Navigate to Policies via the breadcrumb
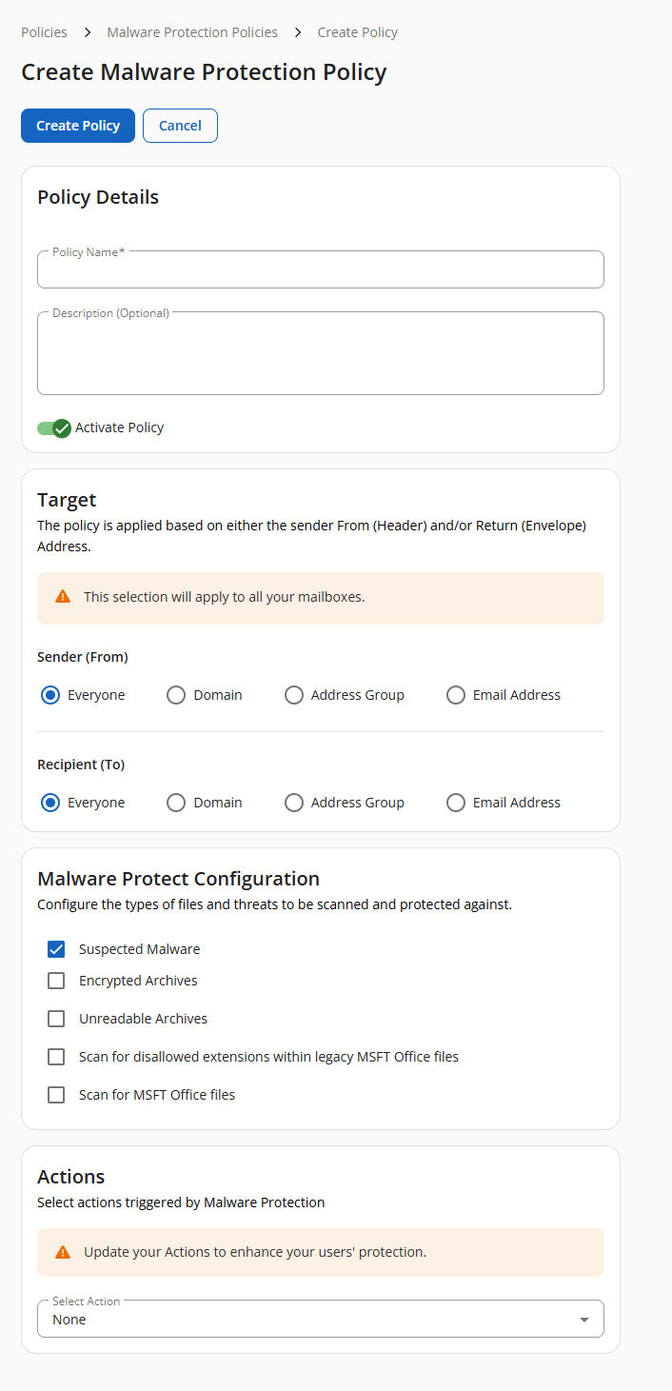The image size is (672, 1391). 44,31
